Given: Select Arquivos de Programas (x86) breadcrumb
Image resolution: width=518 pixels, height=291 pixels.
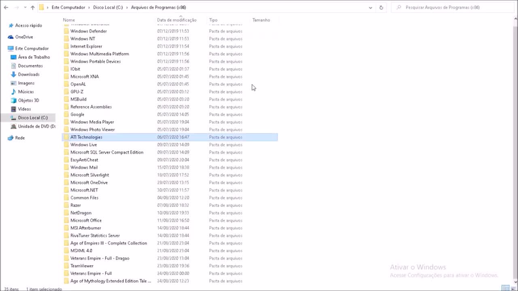Looking at the screenshot, I should (x=159, y=7).
